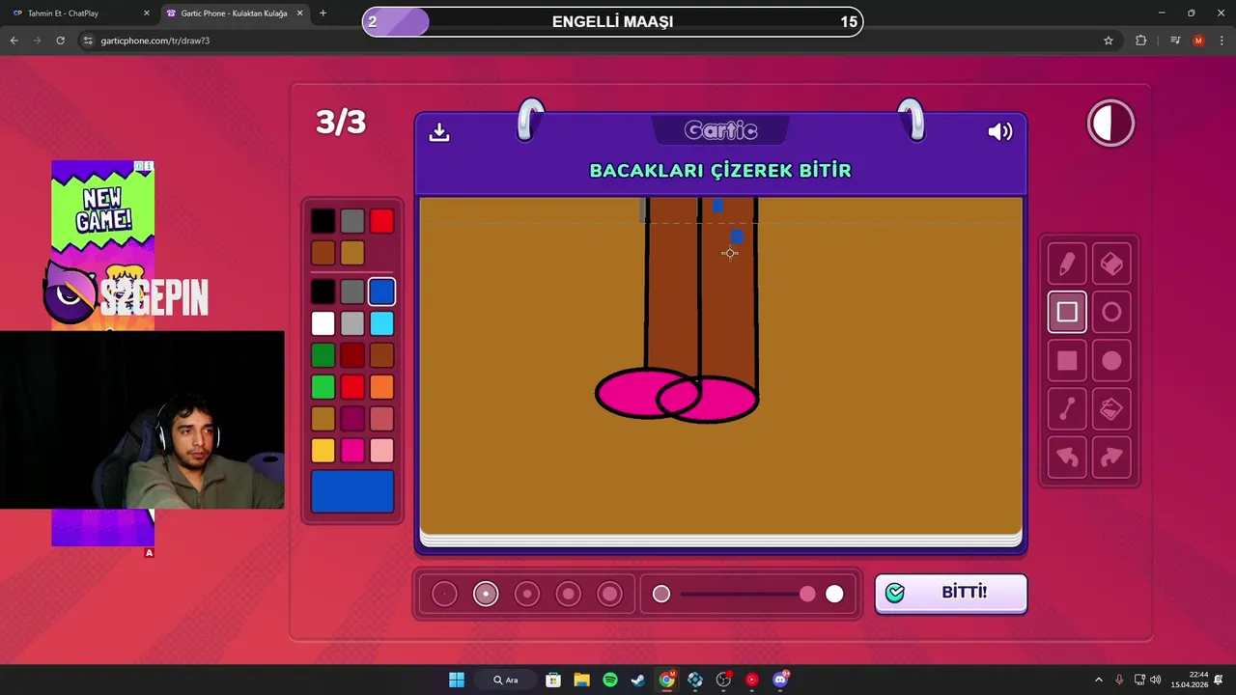Screen dimensions: 1236x695
Task: Choose the fourth brush size
Action: (x=569, y=594)
